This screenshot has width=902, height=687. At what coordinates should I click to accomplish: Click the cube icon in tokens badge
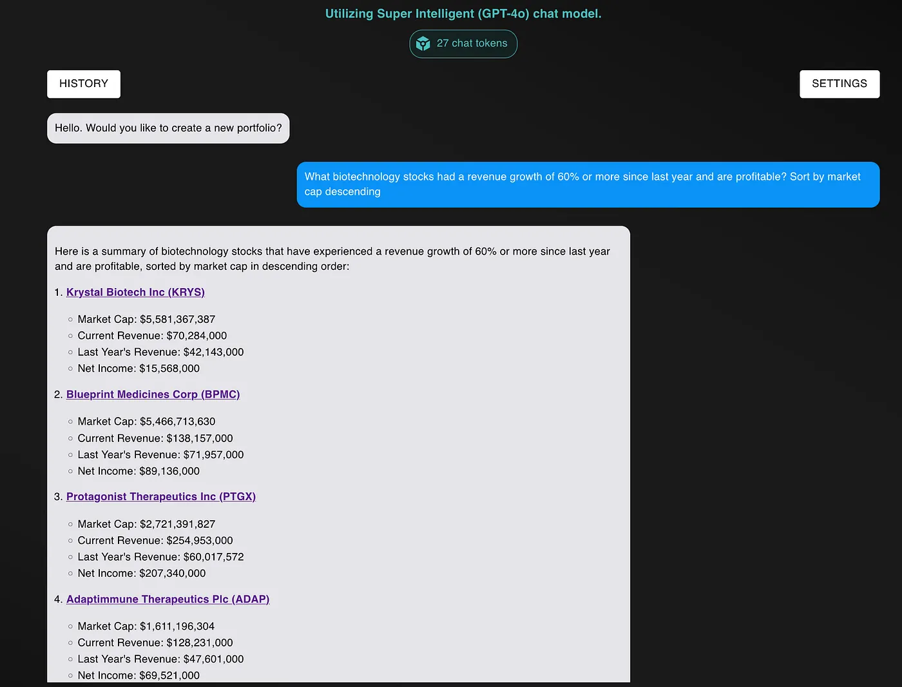point(423,44)
